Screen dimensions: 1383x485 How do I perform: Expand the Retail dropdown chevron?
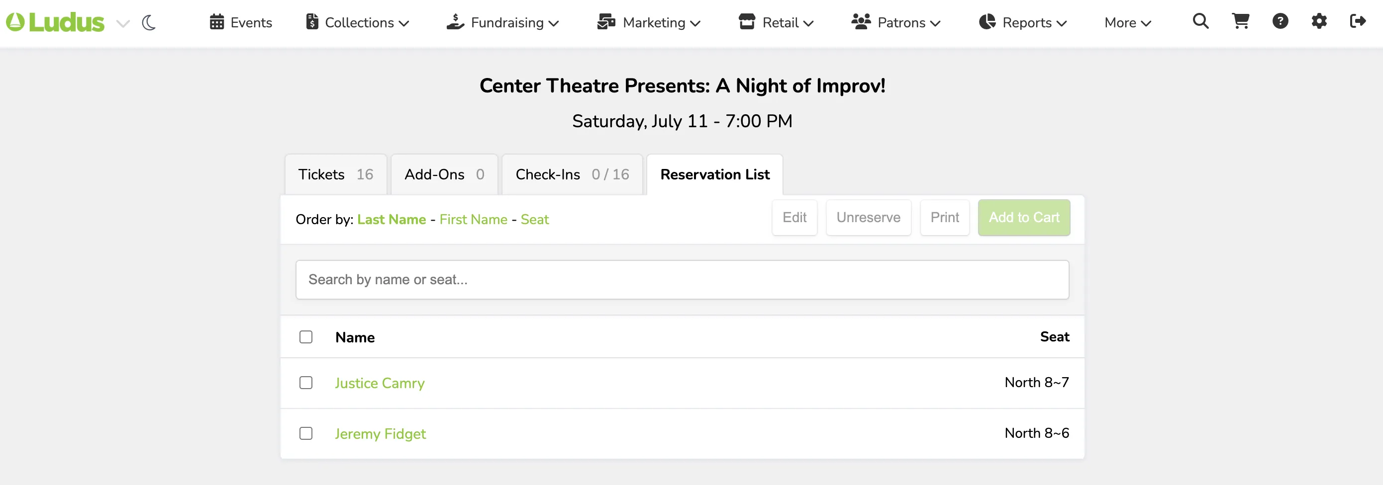click(x=808, y=24)
